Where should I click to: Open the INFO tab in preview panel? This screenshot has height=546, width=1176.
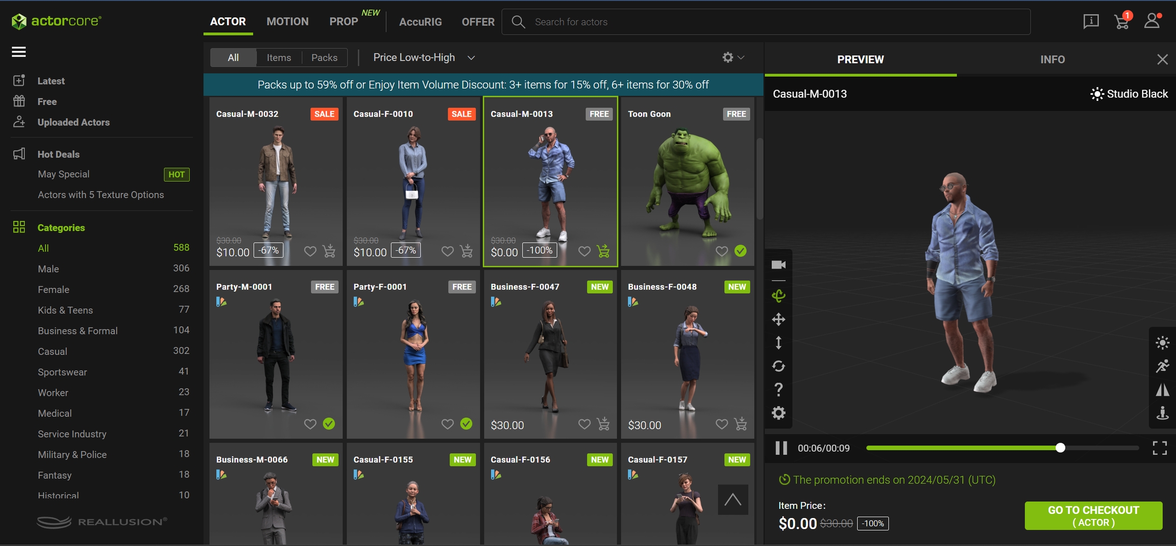point(1052,60)
